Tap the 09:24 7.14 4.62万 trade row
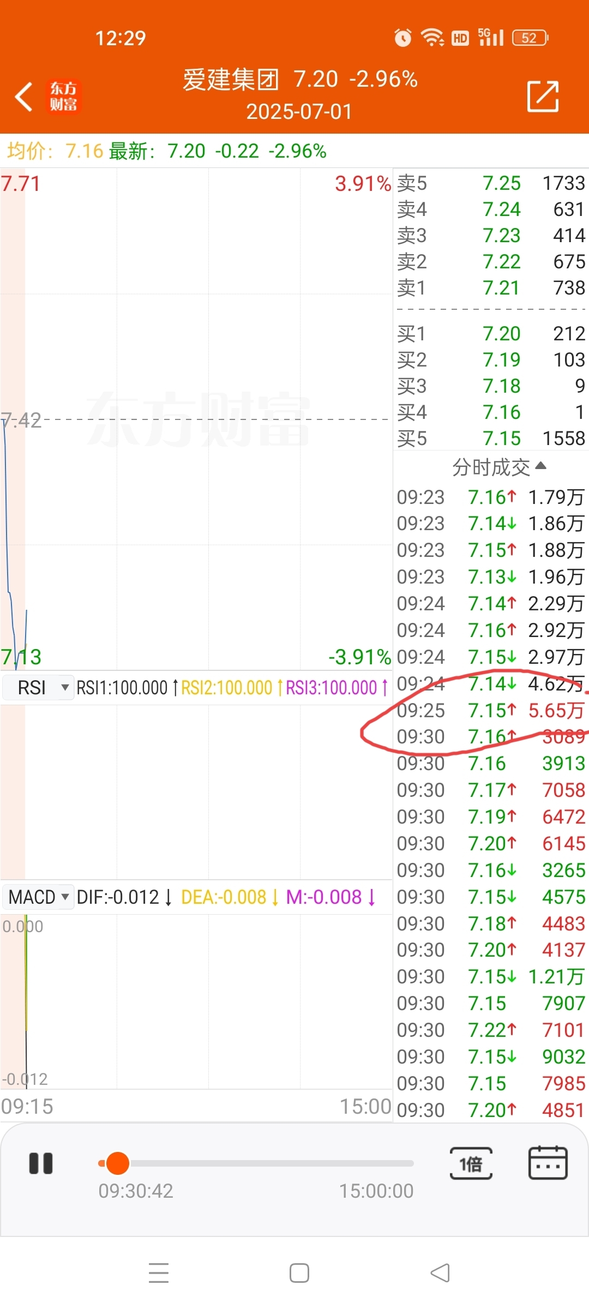This screenshot has height=1309, width=589. click(x=491, y=683)
